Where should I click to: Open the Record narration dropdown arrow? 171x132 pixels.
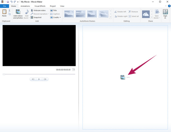coord(48,14)
